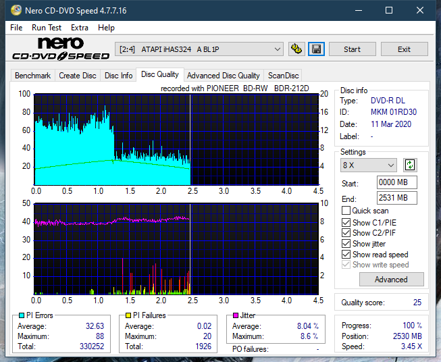Open the 8 X speed dropdown
The width and height of the screenshot is (441, 362).
point(369,165)
